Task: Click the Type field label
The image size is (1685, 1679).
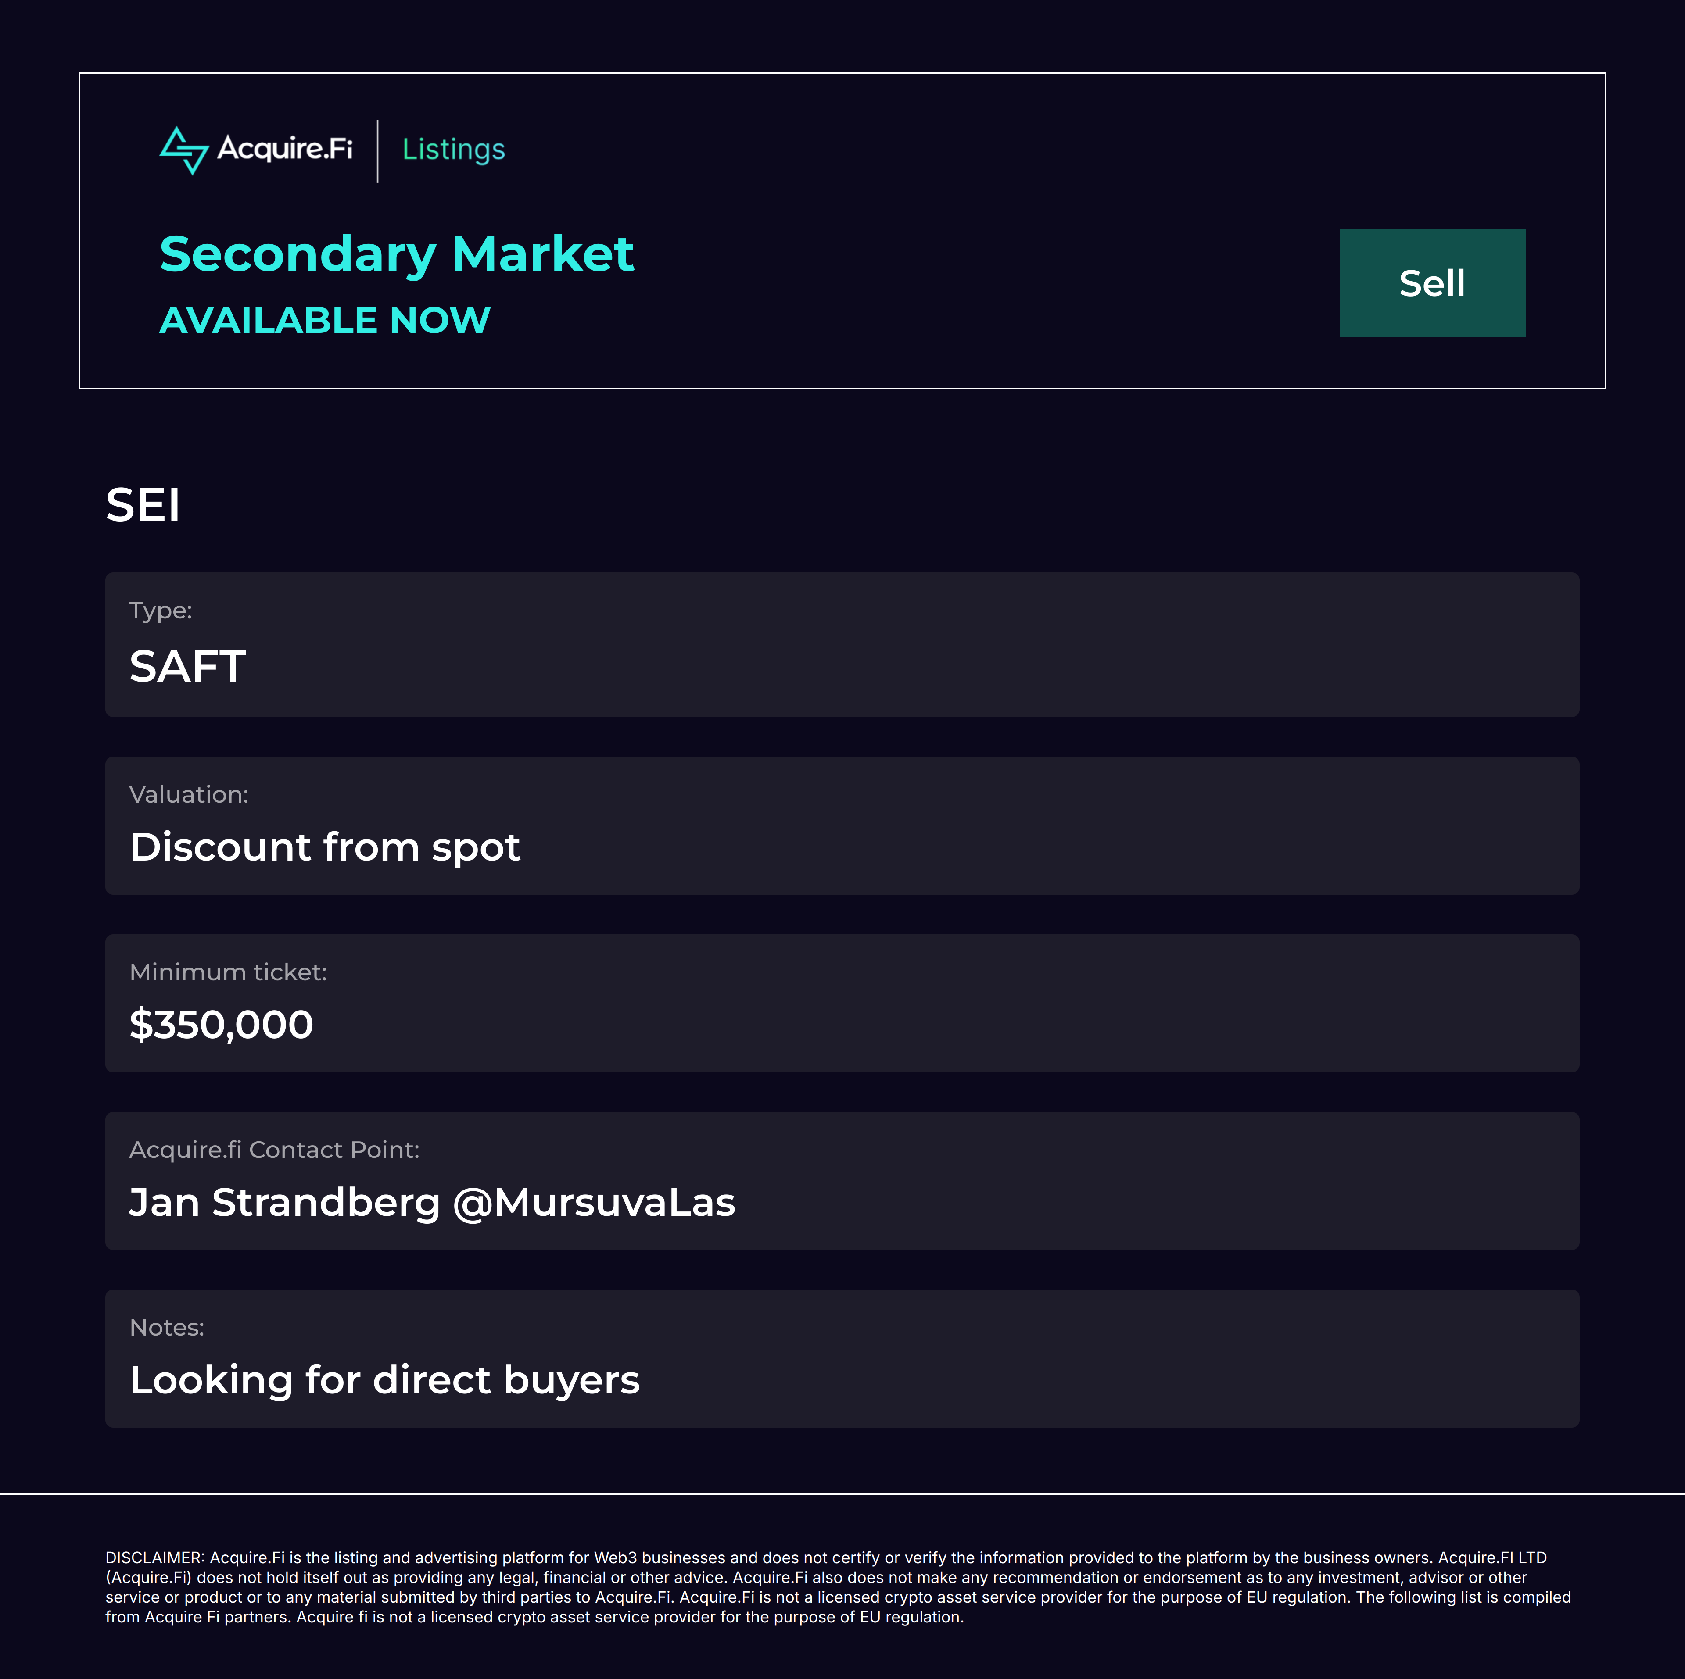Action: (161, 610)
